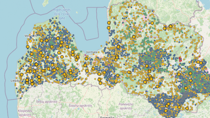
Task: Click the isolated large yellow marker near the northeastern Estonian border
Action: [x=152, y=23]
